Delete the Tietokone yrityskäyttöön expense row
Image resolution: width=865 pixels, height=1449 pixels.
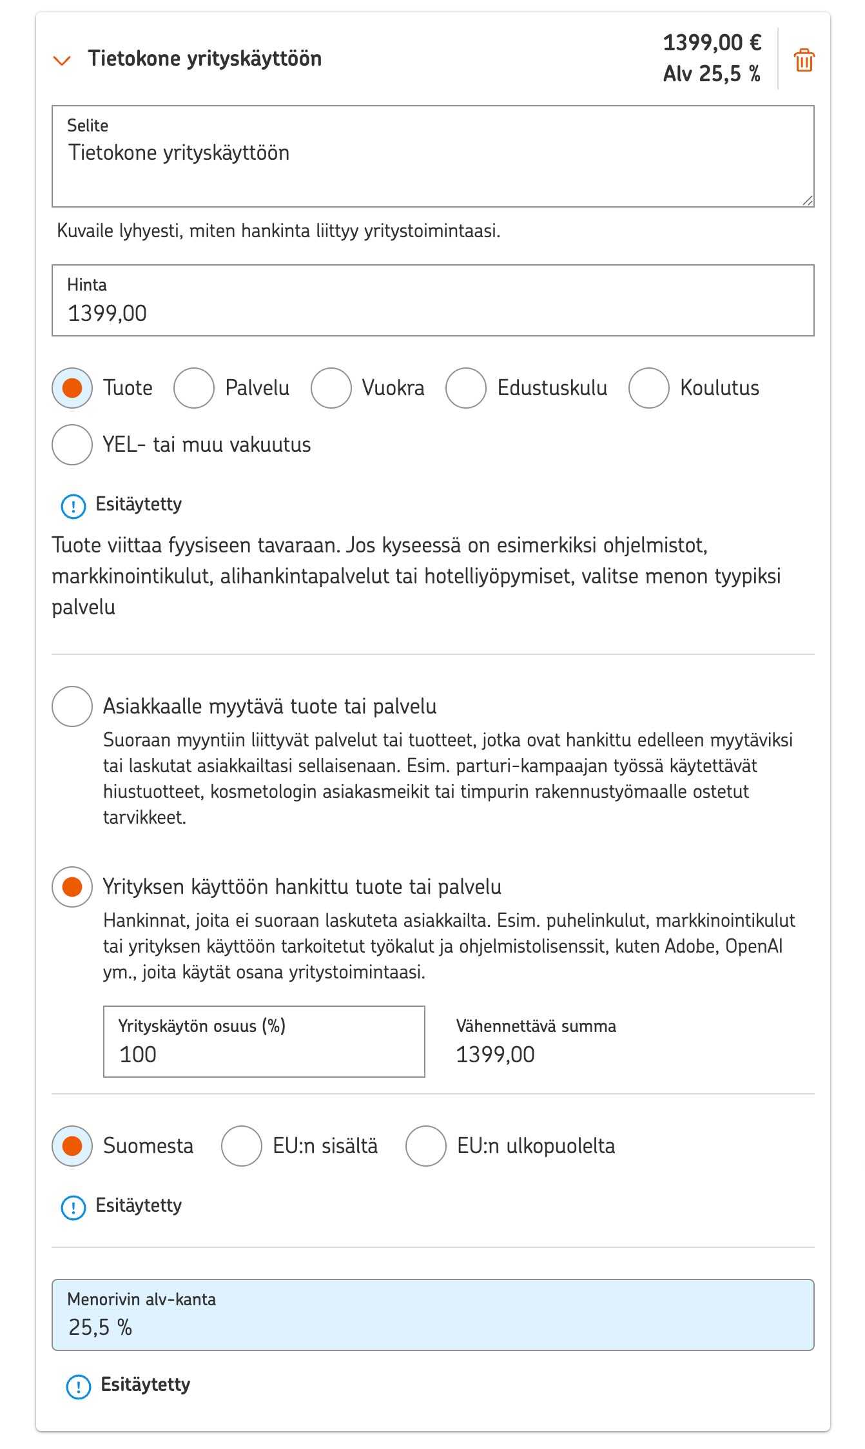pyautogui.click(x=804, y=60)
